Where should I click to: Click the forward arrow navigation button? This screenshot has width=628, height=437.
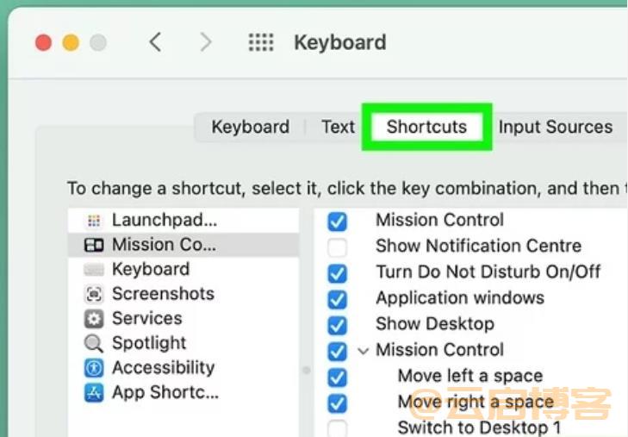click(x=206, y=42)
